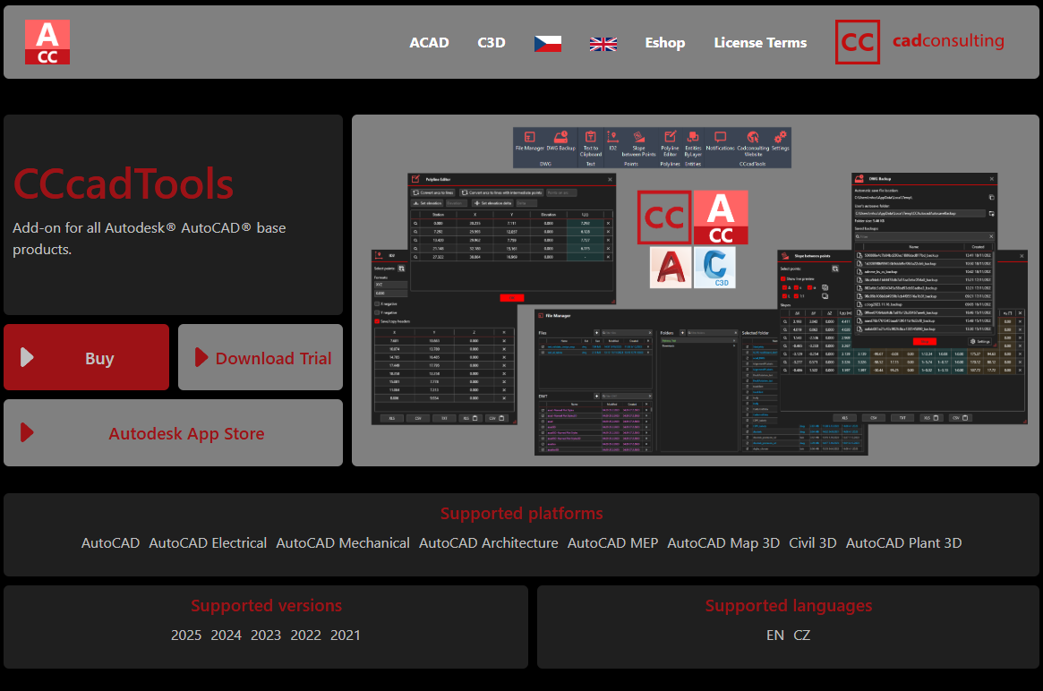Switch language using the UK flag

coord(603,43)
